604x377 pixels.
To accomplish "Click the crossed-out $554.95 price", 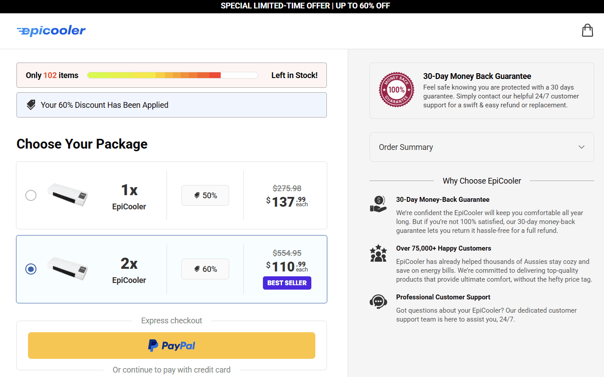I will pos(287,253).
